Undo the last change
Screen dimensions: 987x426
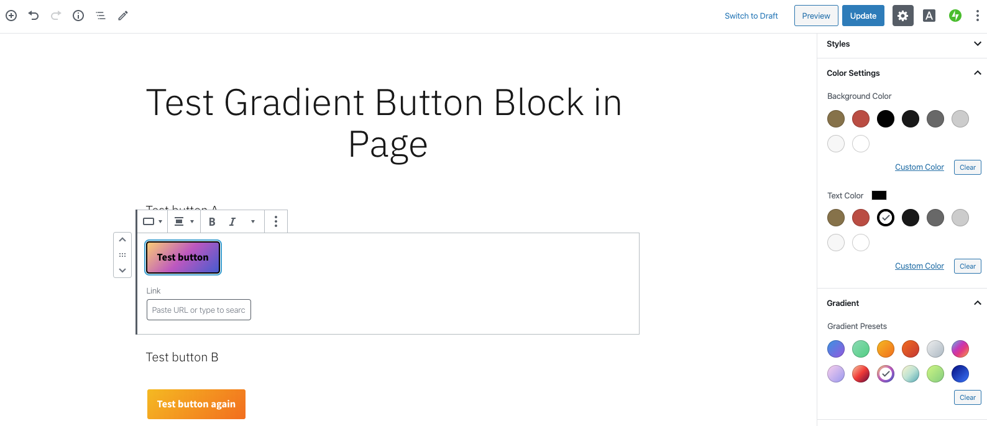pos(33,16)
